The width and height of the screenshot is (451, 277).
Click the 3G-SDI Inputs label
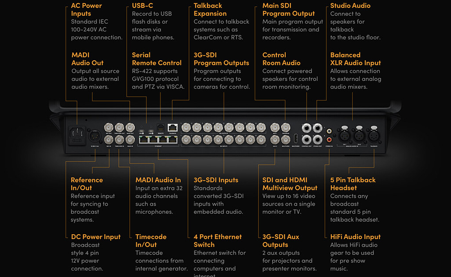(216, 180)
